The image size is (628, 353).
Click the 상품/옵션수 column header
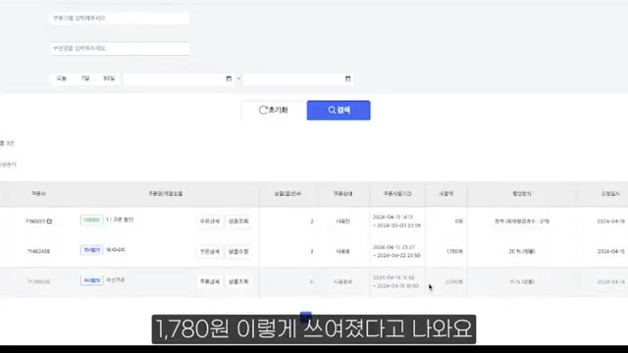(x=288, y=194)
